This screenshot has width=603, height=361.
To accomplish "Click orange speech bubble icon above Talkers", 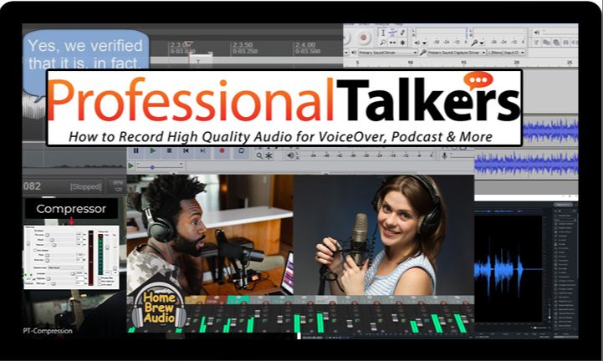I will pyautogui.click(x=478, y=81).
